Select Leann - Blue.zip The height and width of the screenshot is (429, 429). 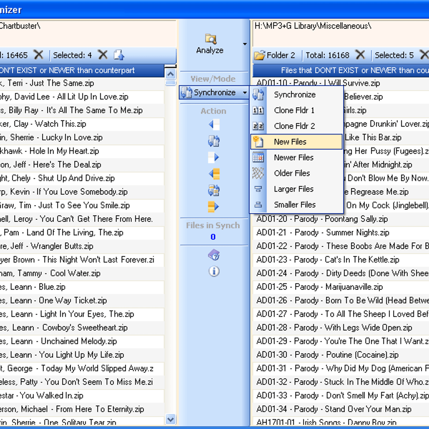82,287
